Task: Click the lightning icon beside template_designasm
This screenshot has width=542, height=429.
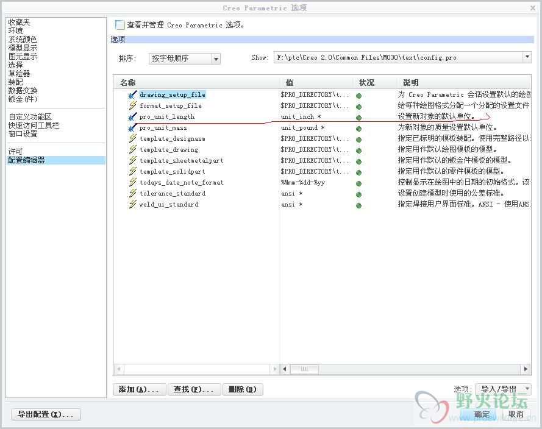Action: tap(132, 138)
